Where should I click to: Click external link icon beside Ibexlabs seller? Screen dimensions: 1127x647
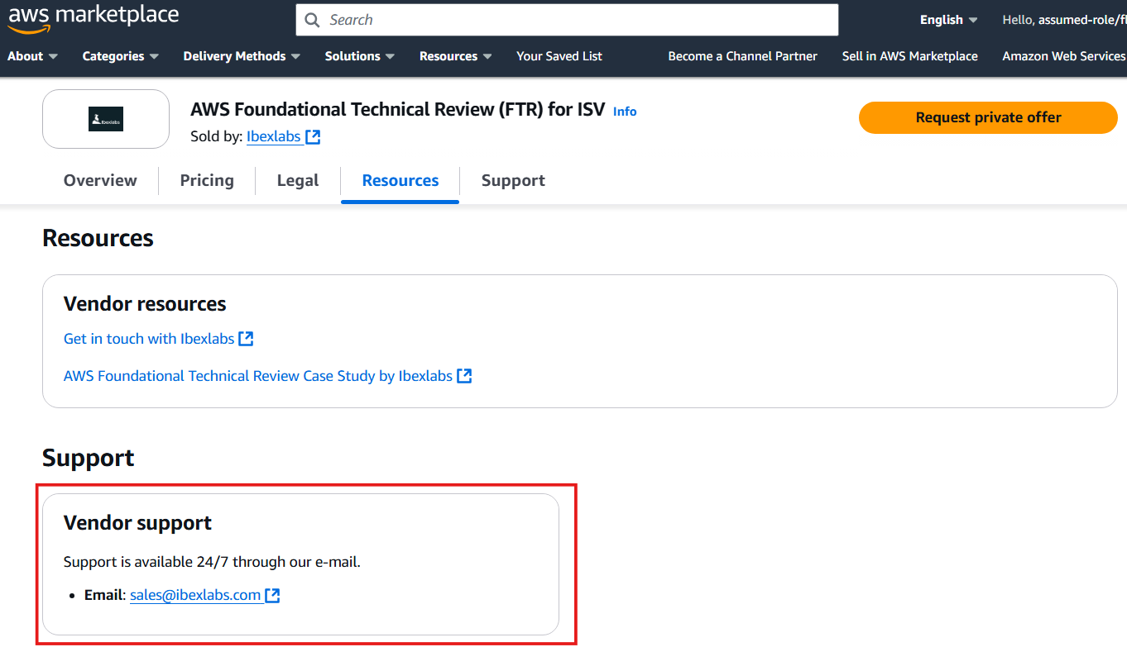tap(313, 137)
